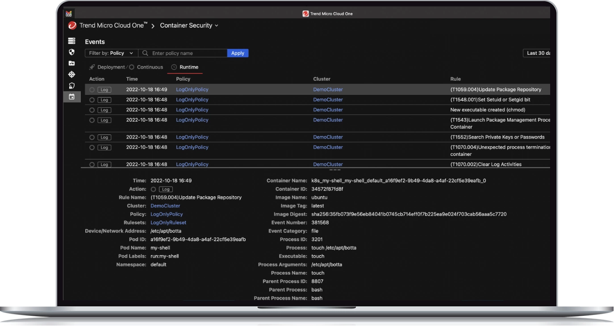Click the Events page heading
The height and width of the screenshot is (326, 614).
pos(95,42)
